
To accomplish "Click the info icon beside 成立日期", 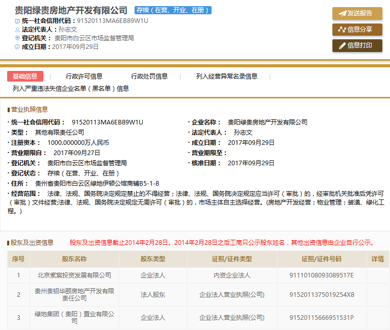I will pos(17,47).
